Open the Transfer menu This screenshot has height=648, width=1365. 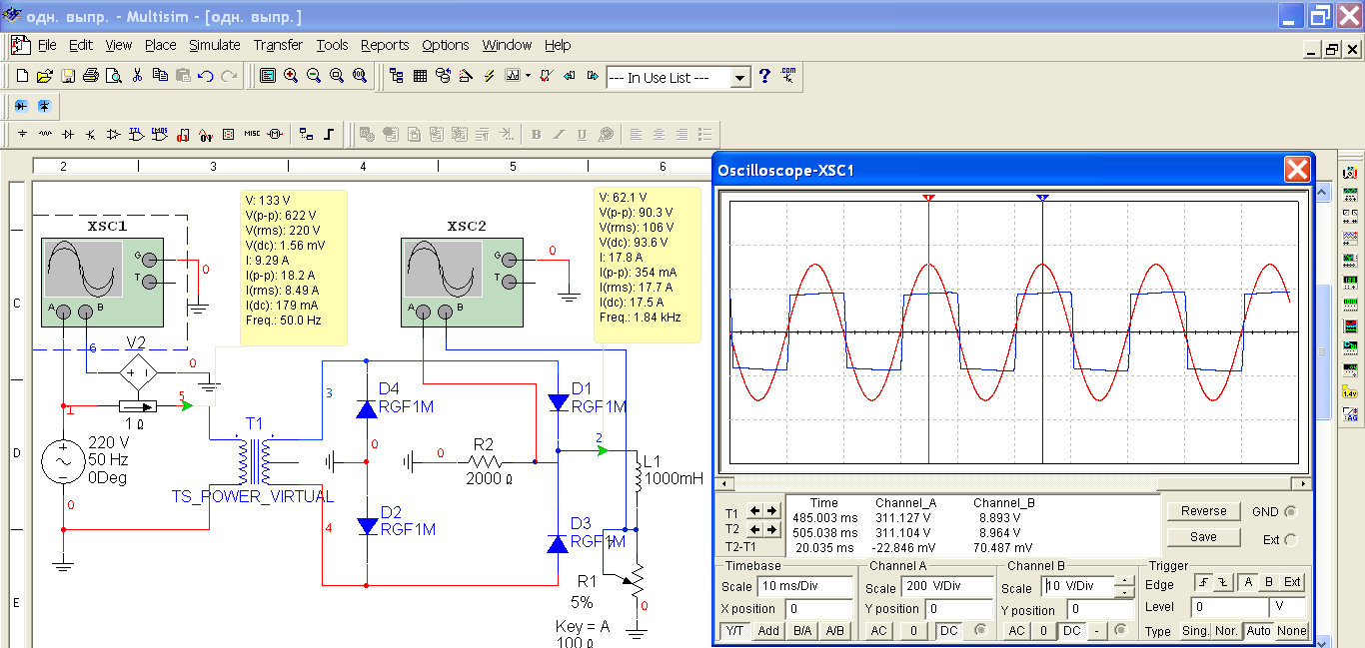(x=278, y=45)
